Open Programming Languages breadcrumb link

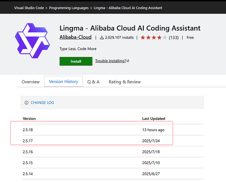pos(69,8)
